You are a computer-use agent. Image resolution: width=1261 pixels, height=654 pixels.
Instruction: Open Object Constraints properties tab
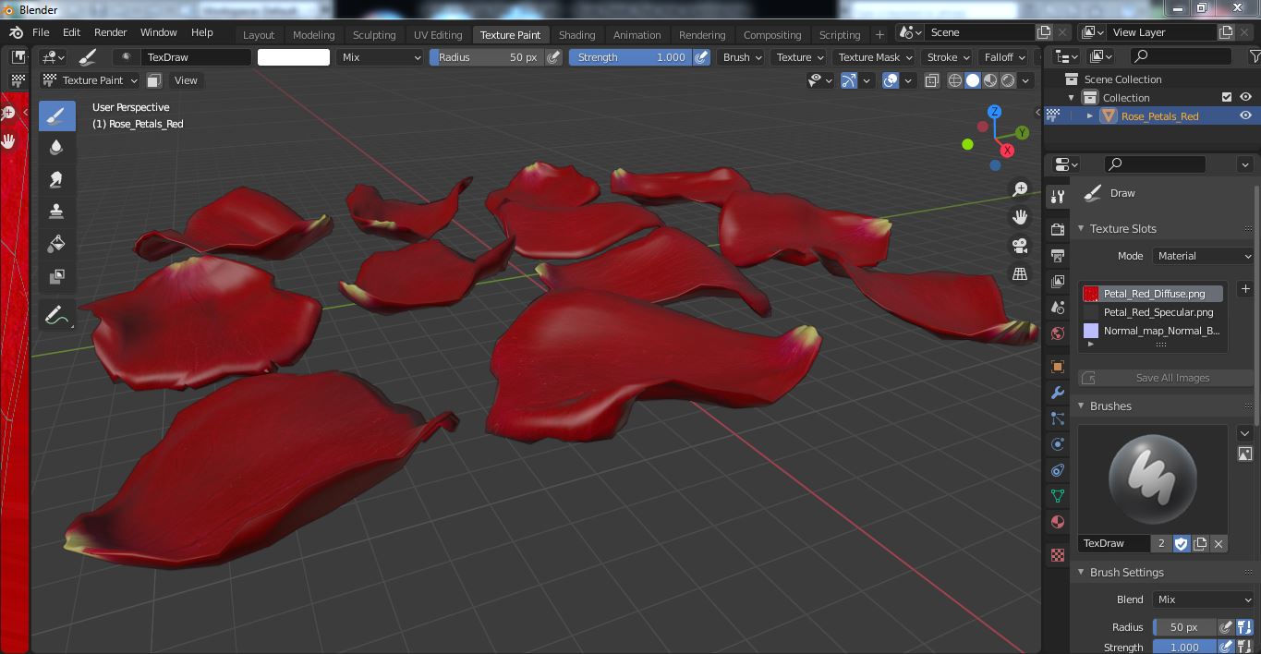click(1058, 470)
